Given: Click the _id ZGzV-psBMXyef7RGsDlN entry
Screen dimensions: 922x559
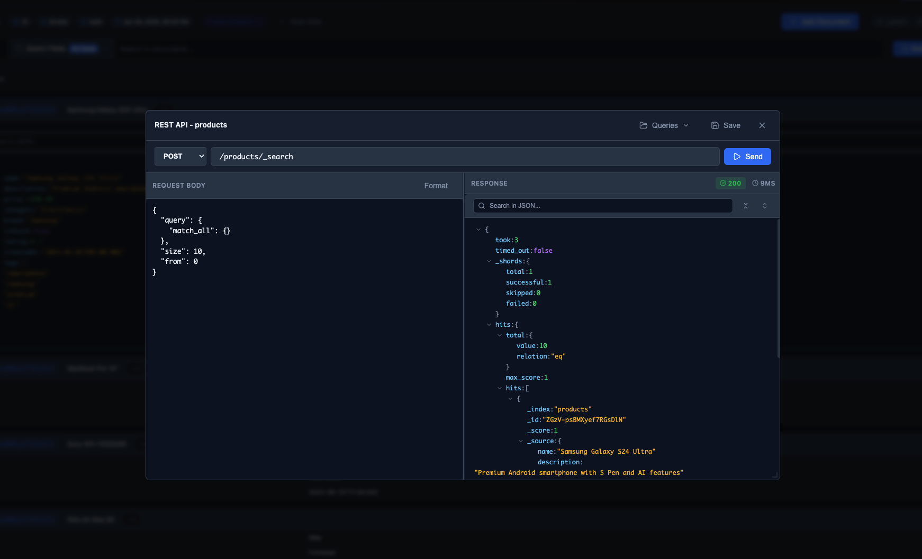Looking at the screenshot, I should point(576,420).
